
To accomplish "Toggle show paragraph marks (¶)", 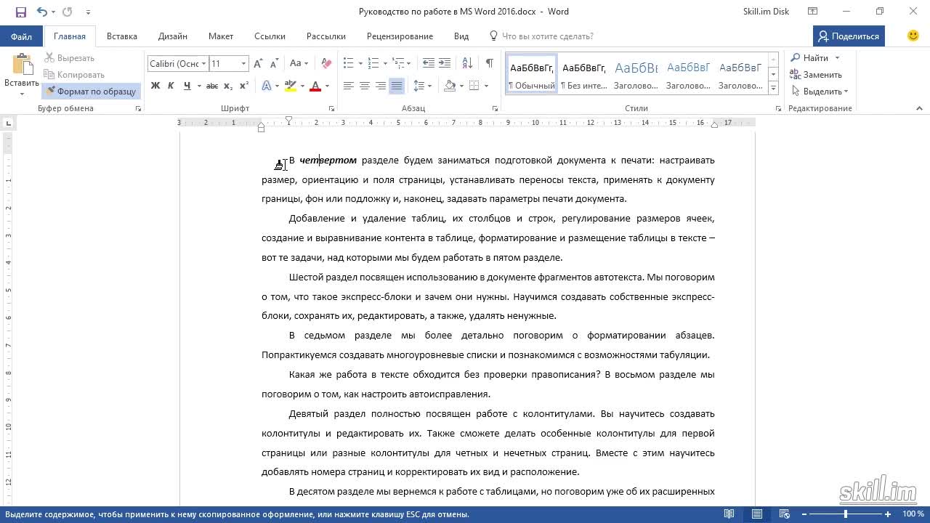I will pos(490,64).
